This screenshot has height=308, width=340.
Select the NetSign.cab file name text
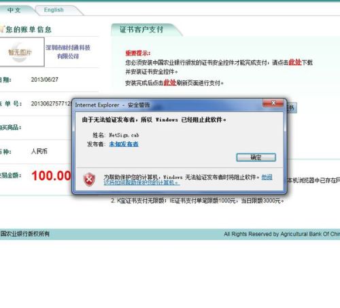coord(124,135)
